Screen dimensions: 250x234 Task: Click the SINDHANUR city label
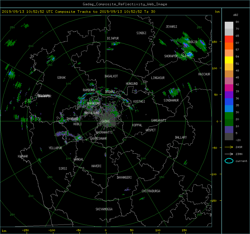coord(171,100)
